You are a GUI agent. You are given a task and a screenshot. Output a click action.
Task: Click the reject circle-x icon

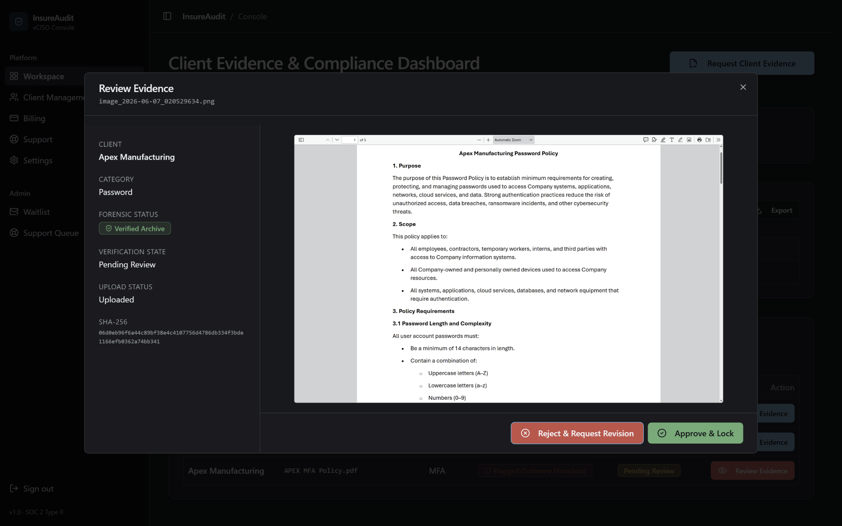coord(525,433)
